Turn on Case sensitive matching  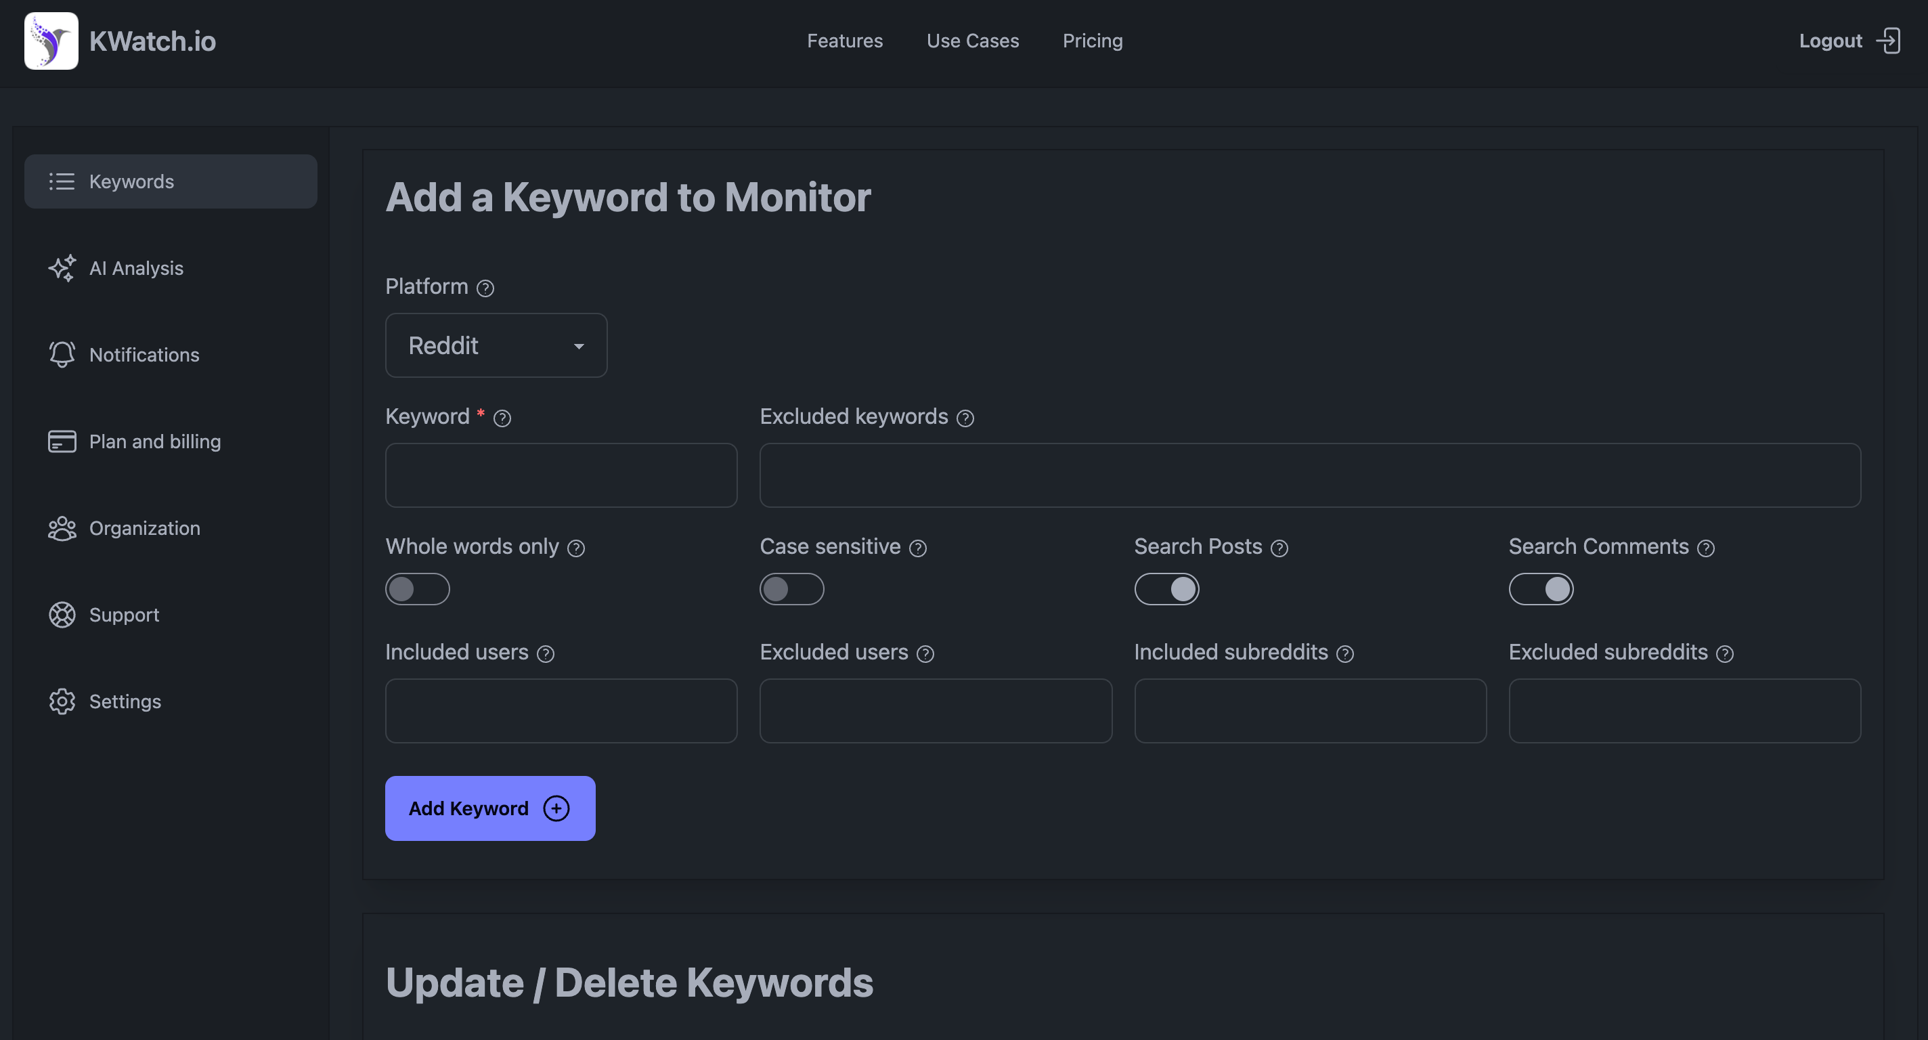click(791, 588)
